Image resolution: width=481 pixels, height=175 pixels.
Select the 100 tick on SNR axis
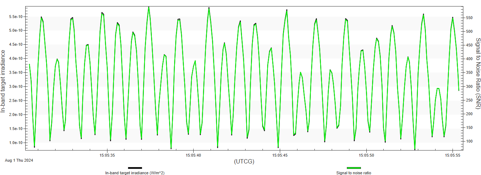468,141
